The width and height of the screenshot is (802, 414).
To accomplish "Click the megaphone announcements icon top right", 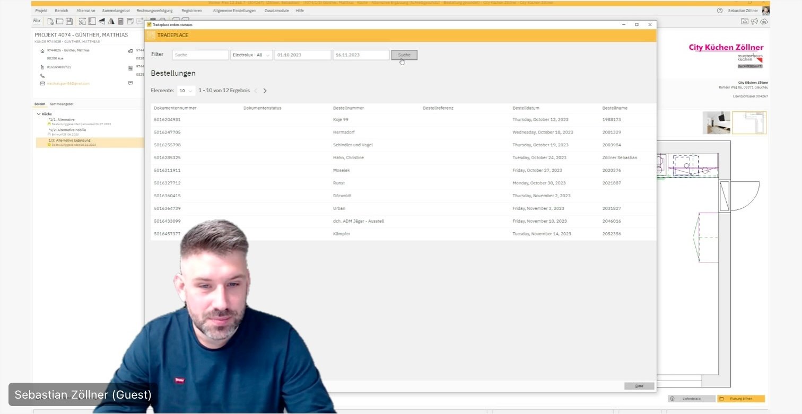I will tap(754, 21).
